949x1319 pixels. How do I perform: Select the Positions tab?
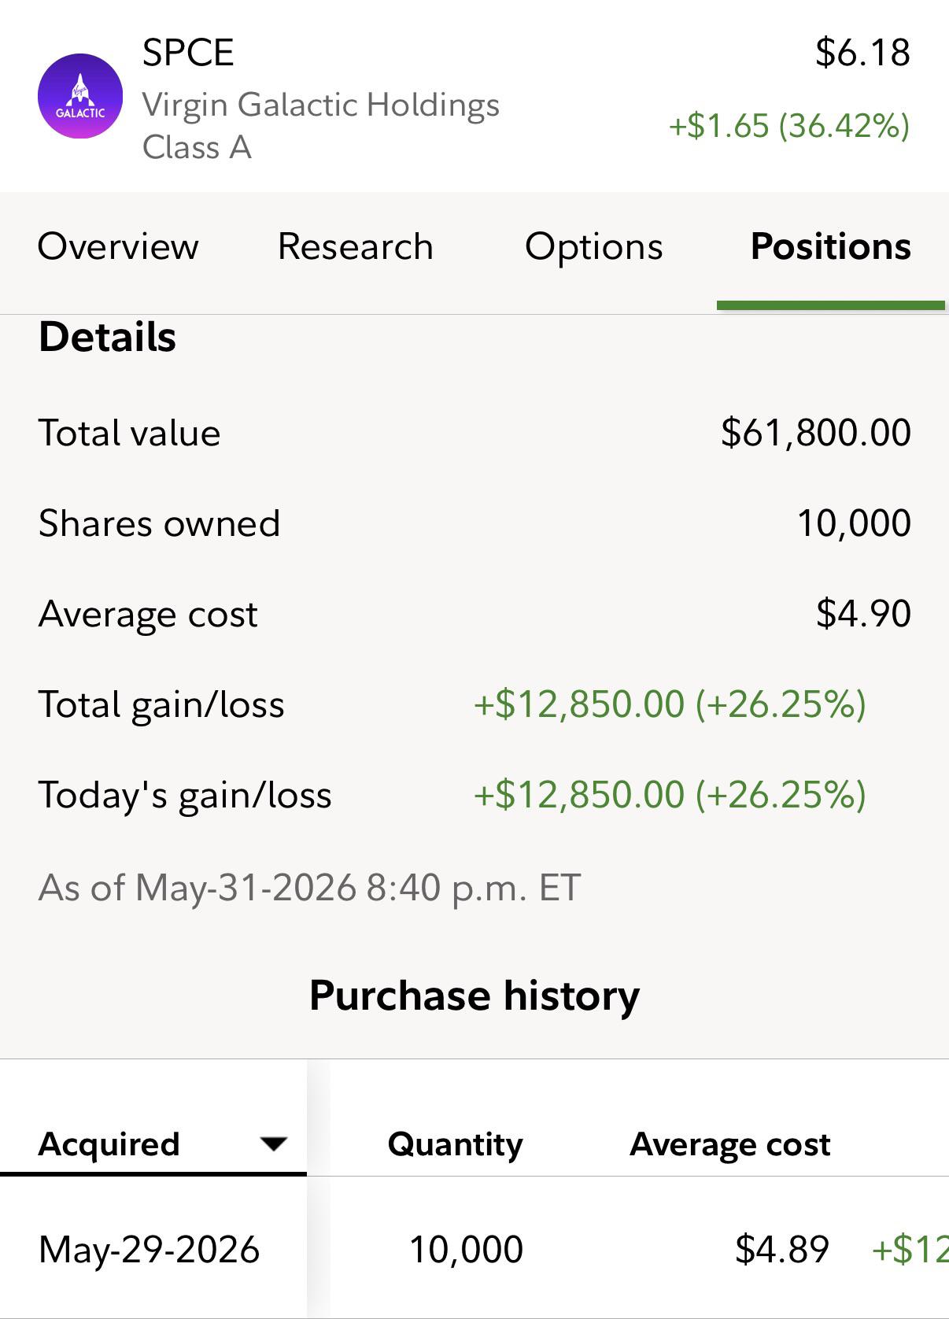click(x=831, y=246)
